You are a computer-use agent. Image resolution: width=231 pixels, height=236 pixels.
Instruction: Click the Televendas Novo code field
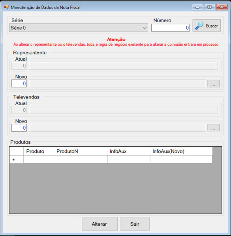[19, 128]
